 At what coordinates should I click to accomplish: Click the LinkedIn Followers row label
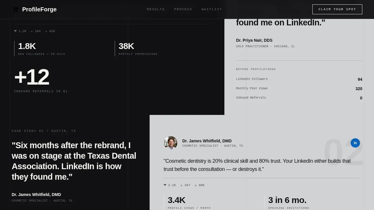[252, 79]
